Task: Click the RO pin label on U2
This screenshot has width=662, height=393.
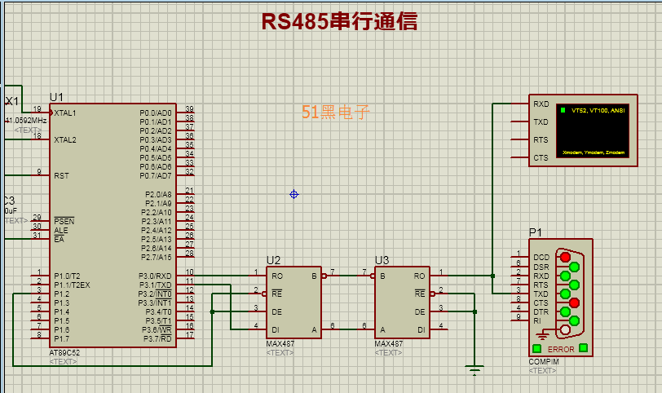Action: 277,276
